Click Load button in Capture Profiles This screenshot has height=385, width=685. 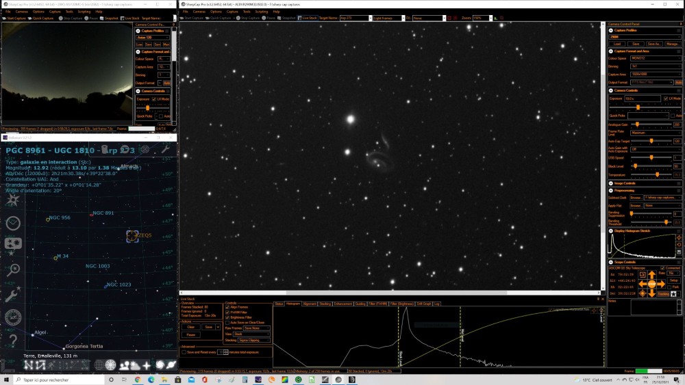click(x=617, y=44)
